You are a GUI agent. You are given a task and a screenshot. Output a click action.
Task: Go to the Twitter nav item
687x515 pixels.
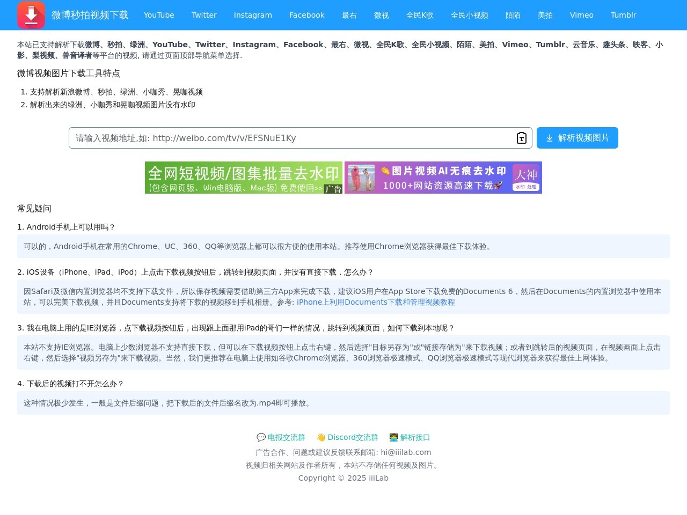pos(204,15)
